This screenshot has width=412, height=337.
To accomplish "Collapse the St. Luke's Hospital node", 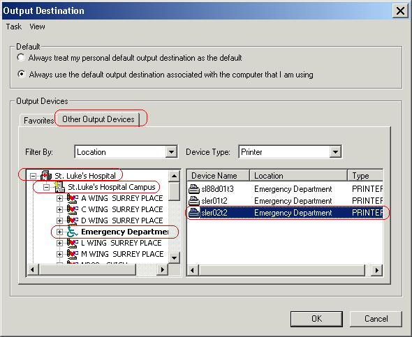I will tap(33, 176).
